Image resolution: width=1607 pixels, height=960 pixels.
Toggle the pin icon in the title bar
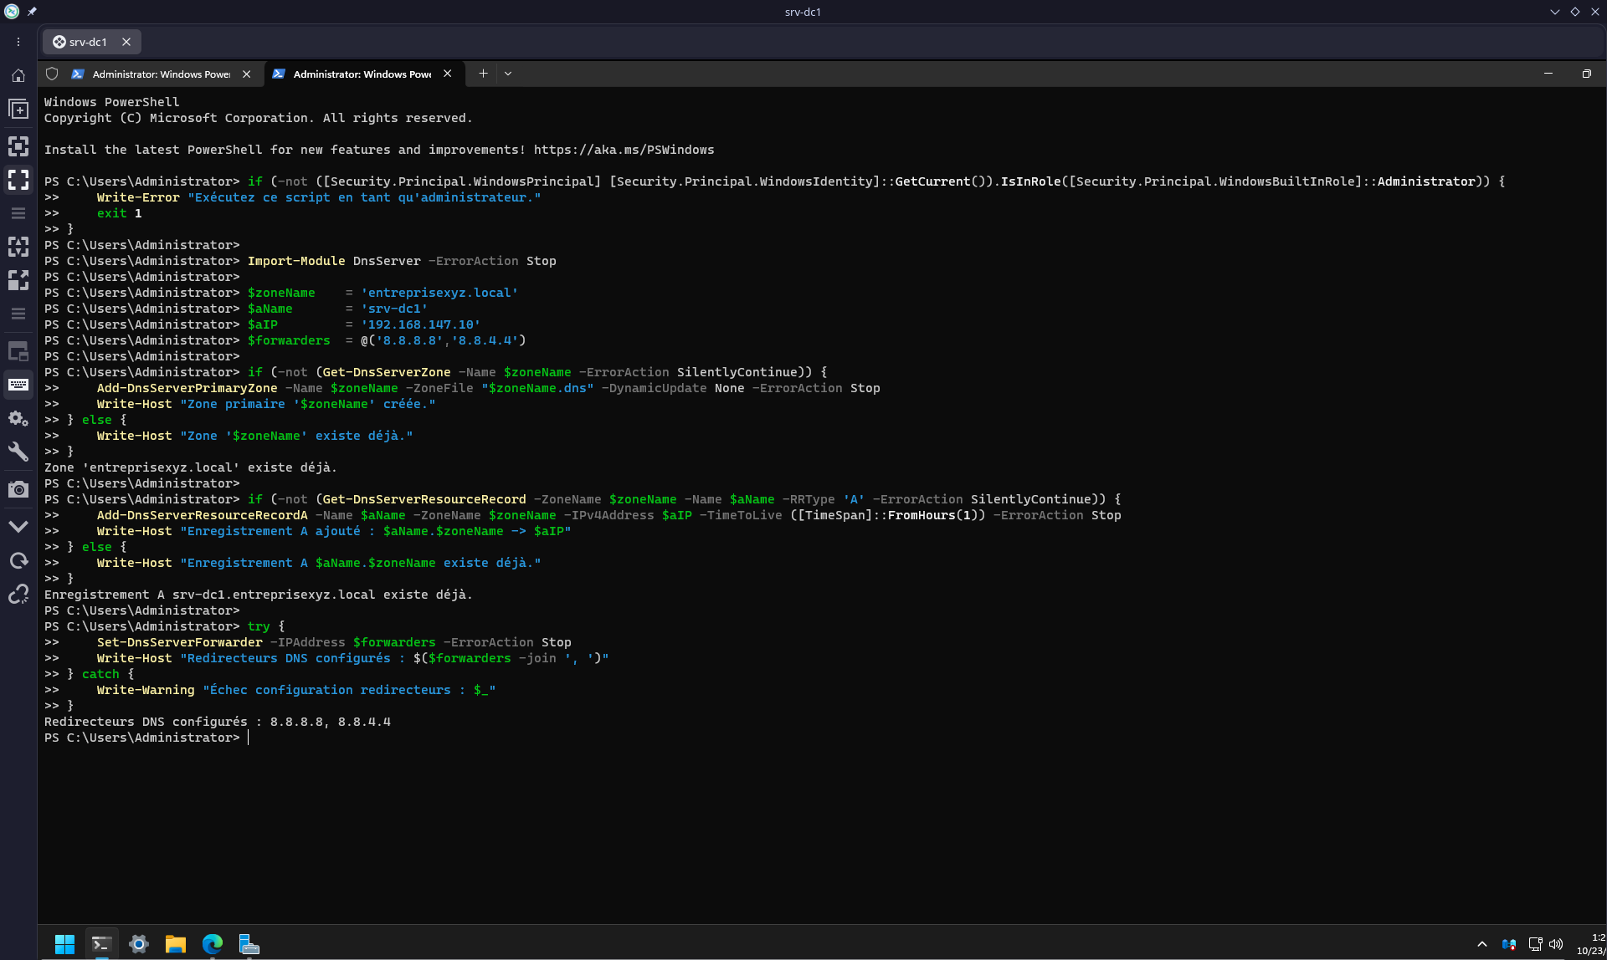tap(32, 12)
